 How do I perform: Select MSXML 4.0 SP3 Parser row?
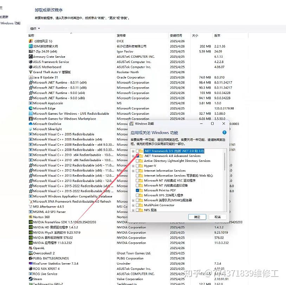tap(78, 212)
